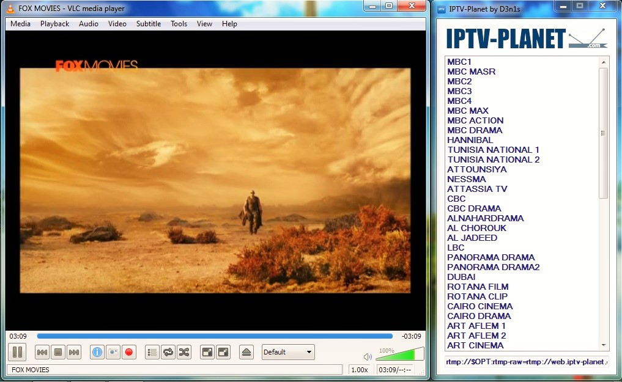This screenshot has height=382, width=622.
Task: Open the Playback menu
Action: pyautogui.click(x=55, y=24)
